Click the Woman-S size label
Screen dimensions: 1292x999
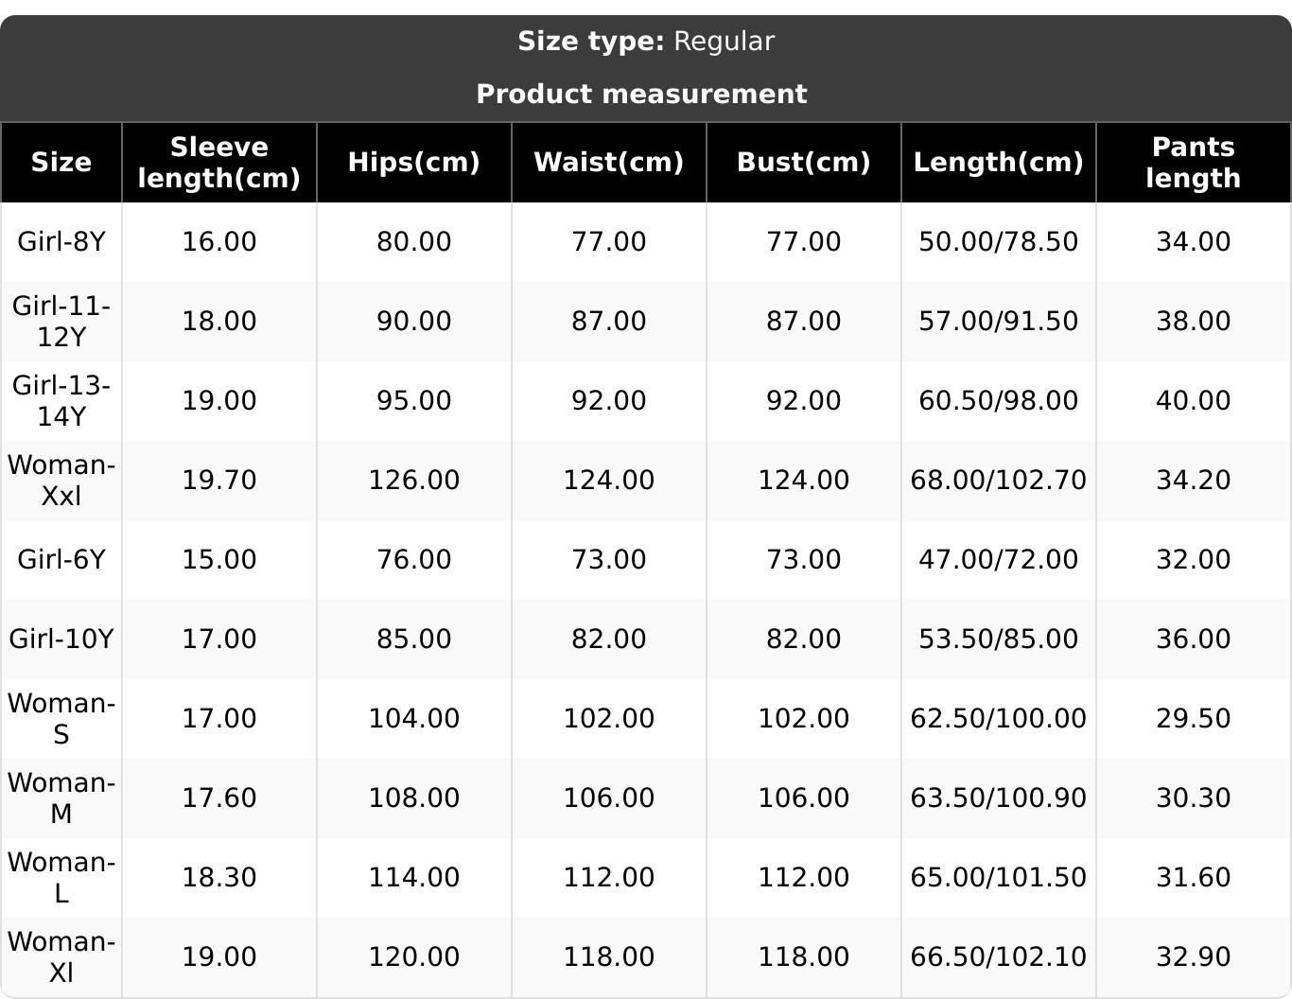click(61, 718)
